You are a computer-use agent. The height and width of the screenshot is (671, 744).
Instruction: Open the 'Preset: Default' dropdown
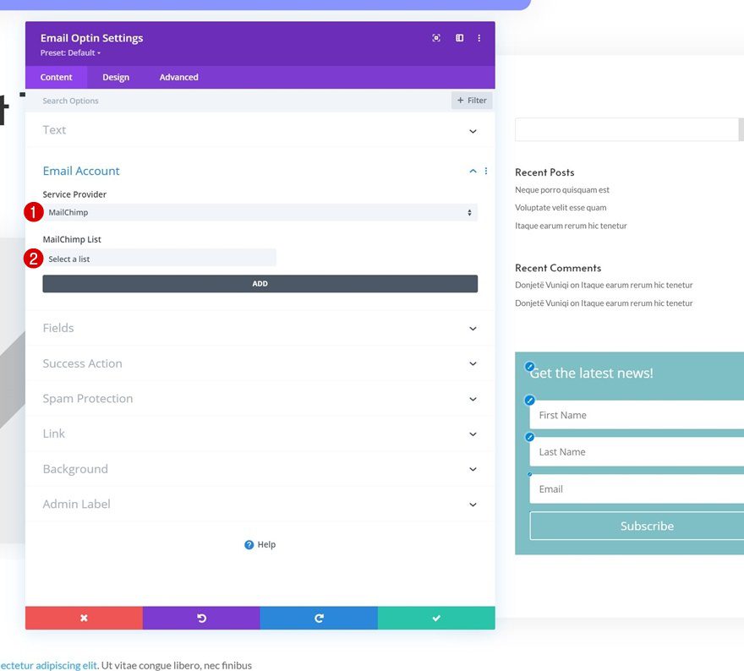pos(71,52)
